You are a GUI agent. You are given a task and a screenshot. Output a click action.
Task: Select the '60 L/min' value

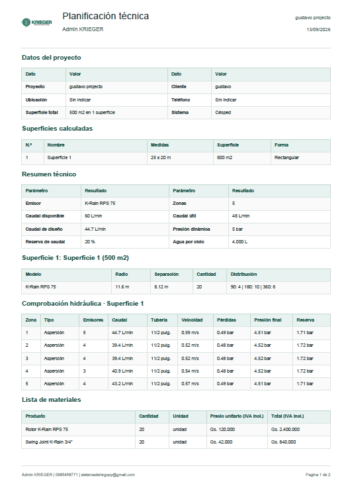click(93, 215)
